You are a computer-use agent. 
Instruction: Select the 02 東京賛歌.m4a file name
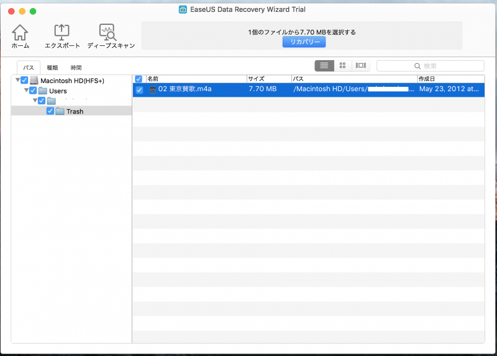(x=185, y=89)
